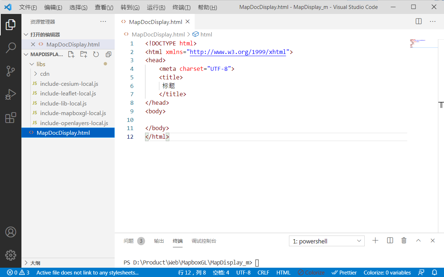Click line and column indicator in status bar
The height and width of the screenshot is (277, 444).
(192, 272)
